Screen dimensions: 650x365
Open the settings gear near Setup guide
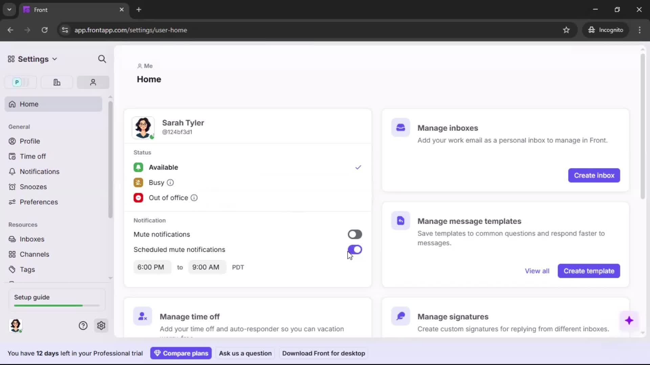click(101, 325)
